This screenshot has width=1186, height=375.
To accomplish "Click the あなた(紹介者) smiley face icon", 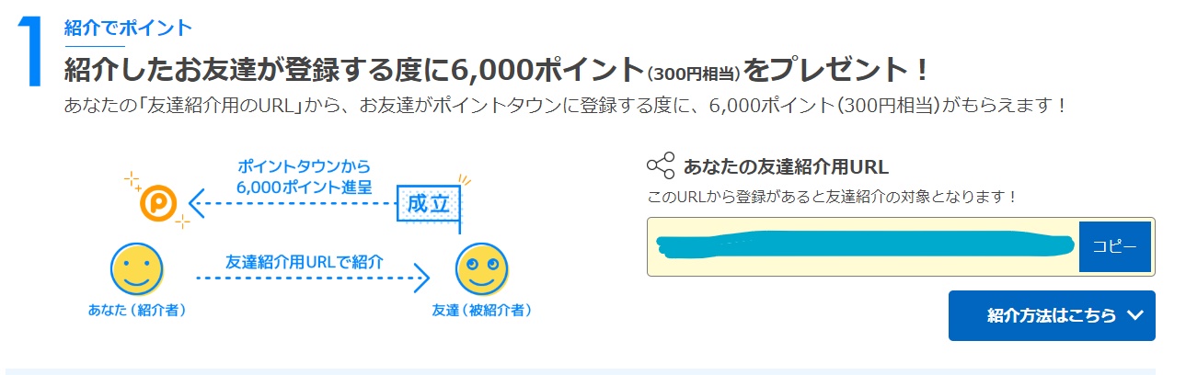I will (137, 270).
